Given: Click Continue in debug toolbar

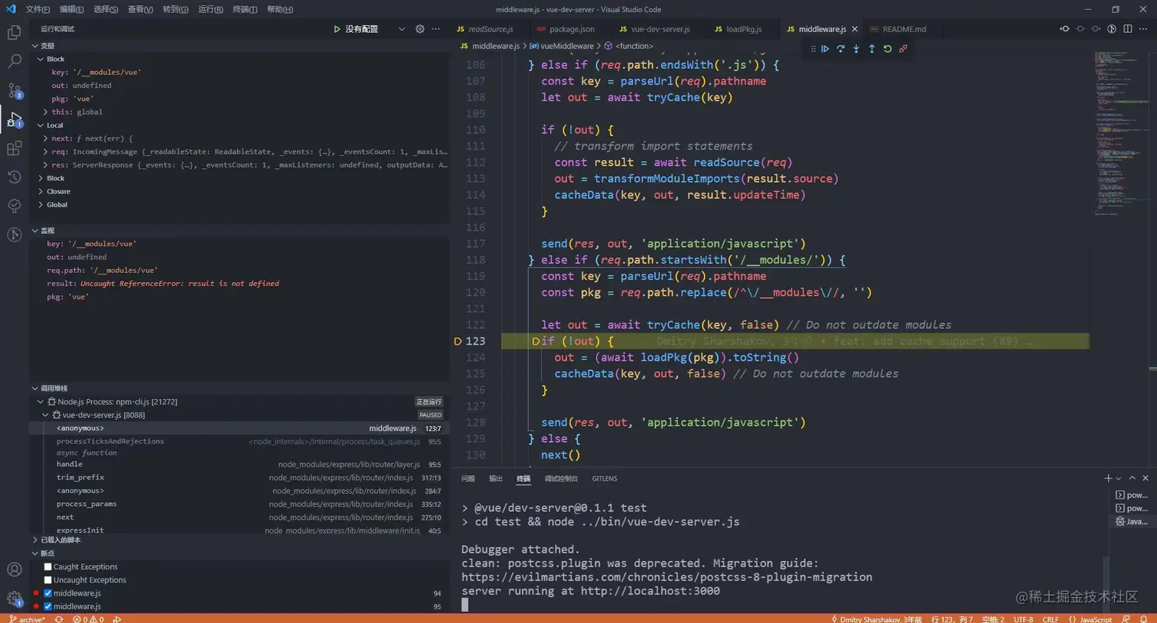Looking at the screenshot, I should pyautogui.click(x=825, y=49).
